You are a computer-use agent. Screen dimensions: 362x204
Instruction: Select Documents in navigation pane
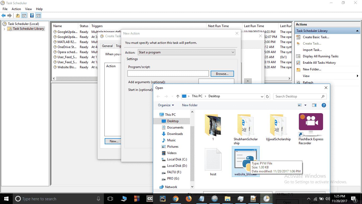[x=175, y=127]
